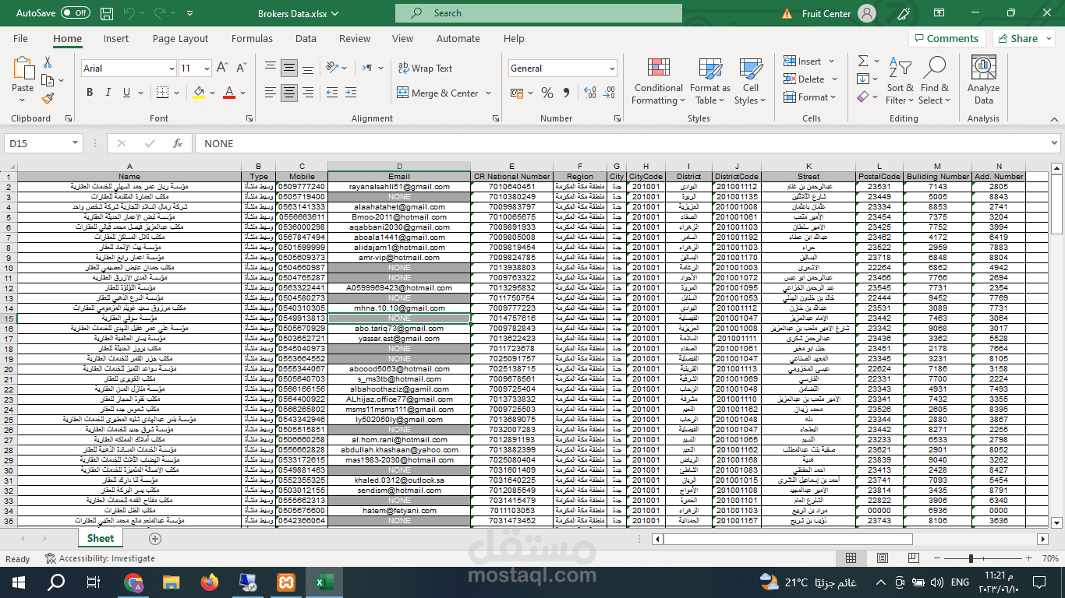Screen dimensions: 1065x598
Task: Click the Insert Function fx icon
Action: (x=178, y=143)
